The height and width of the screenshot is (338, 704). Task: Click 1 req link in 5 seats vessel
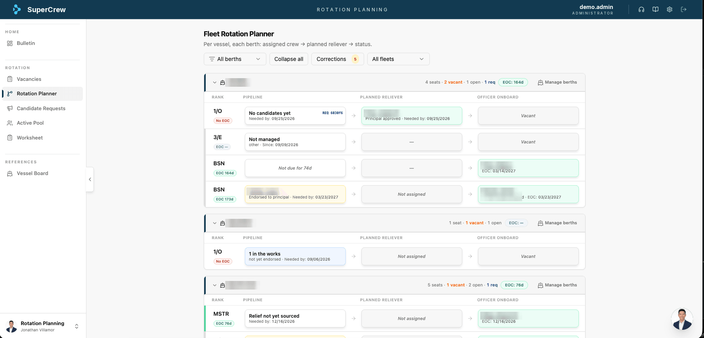pyautogui.click(x=492, y=285)
